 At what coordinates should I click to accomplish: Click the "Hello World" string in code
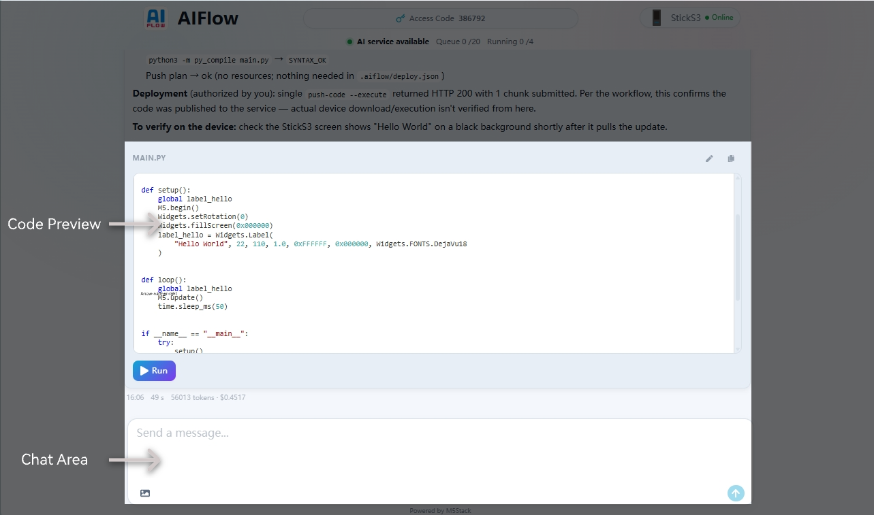point(201,244)
